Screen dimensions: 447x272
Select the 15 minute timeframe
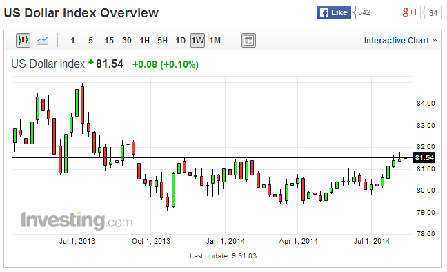point(109,41)
